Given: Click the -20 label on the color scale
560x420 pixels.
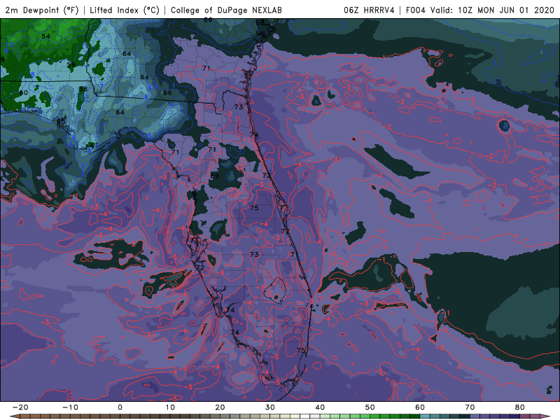Looking at the screenshot, I should [x=20, y=407].
